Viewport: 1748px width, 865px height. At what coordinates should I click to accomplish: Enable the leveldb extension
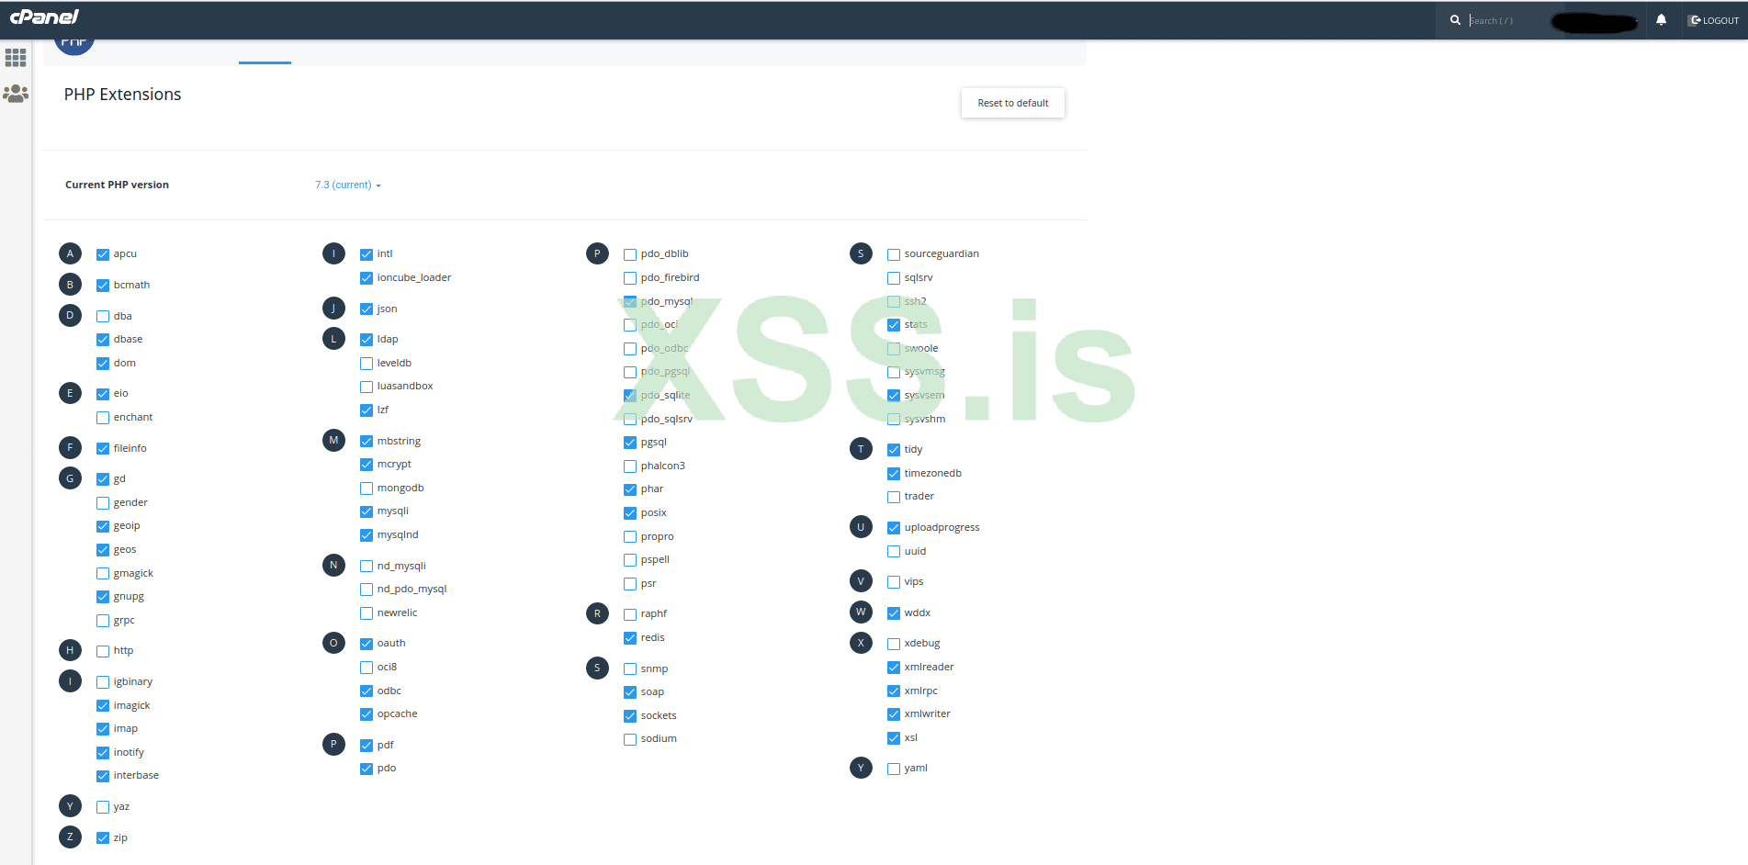(367, 364)
